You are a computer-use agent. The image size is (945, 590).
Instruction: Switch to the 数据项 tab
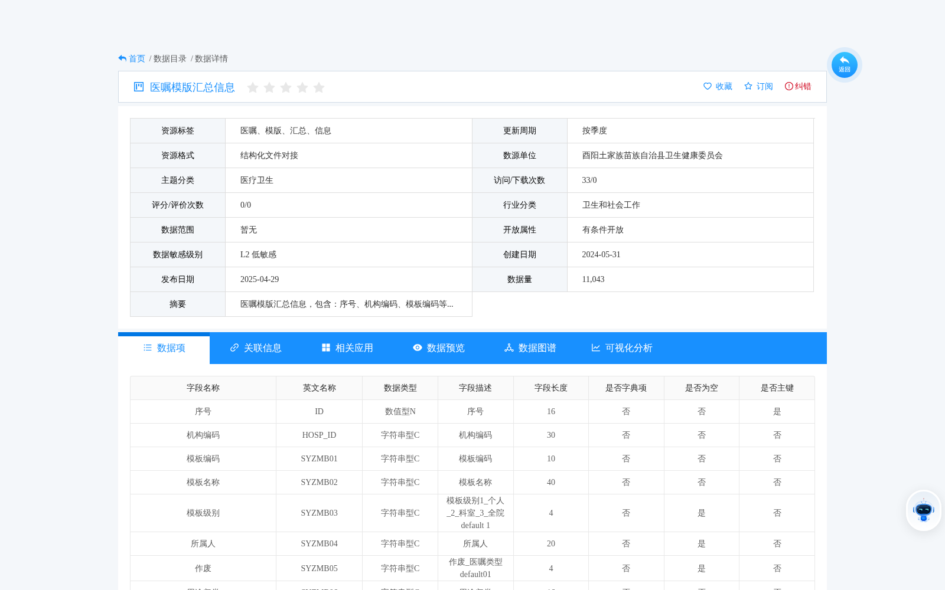pyautogui.click(x=164, y=348)
